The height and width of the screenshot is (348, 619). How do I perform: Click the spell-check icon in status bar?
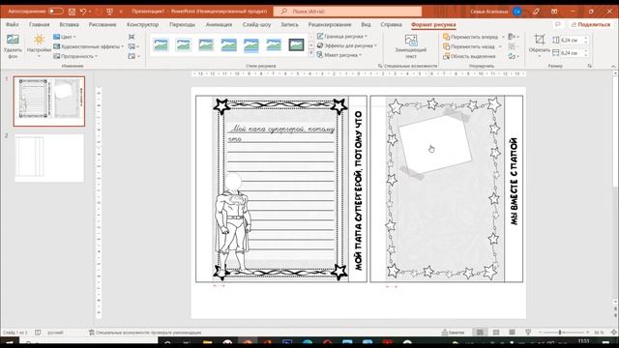38,333
